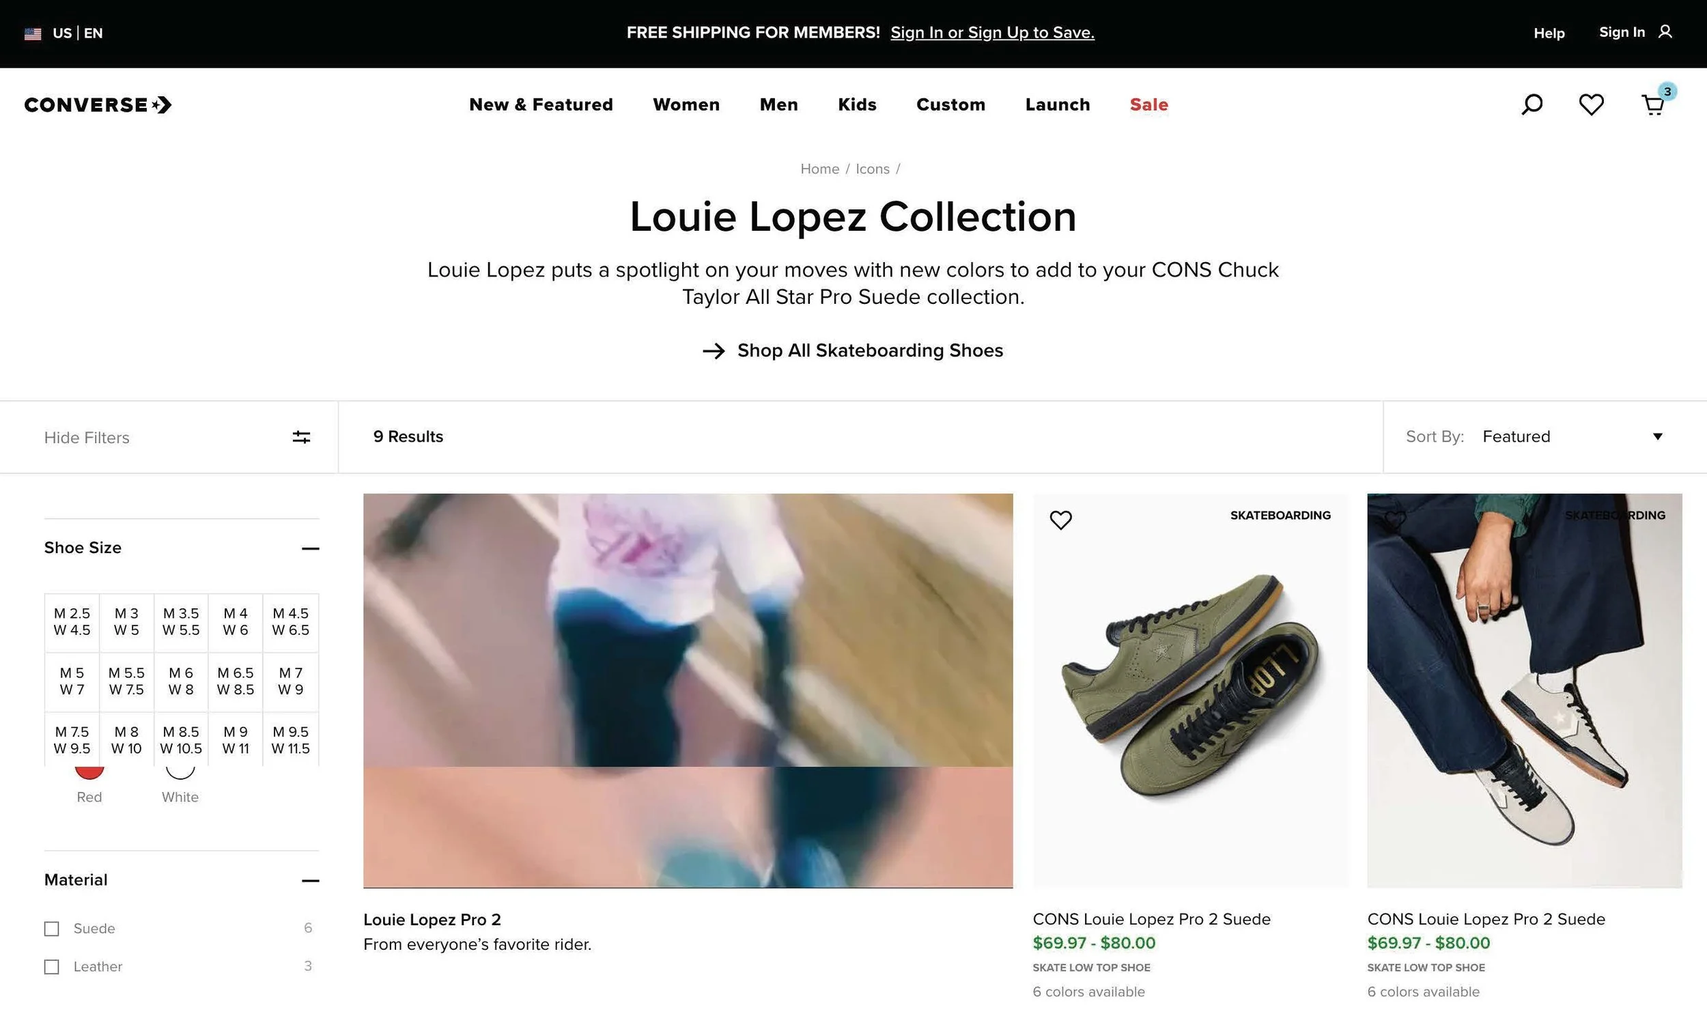
Task: Check the Suede material filter
Action: tap(51, 929)
